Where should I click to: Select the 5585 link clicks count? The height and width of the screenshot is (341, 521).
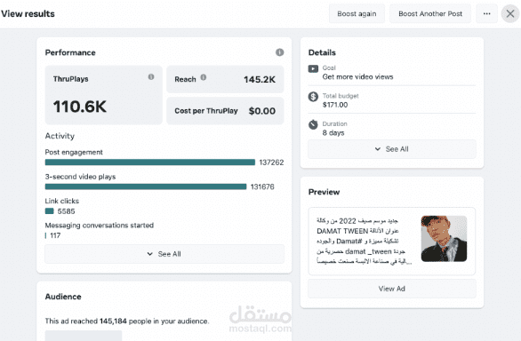click(x=66, y=211)
